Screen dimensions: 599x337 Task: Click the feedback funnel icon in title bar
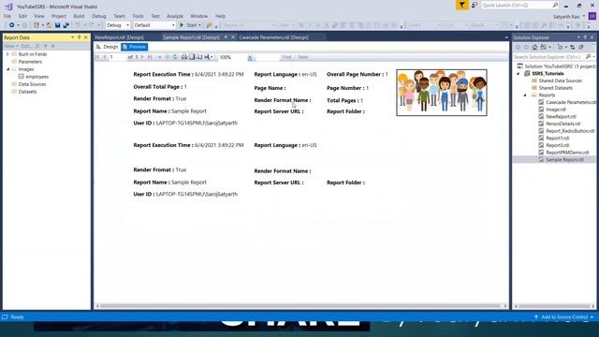tap(461, 5)
